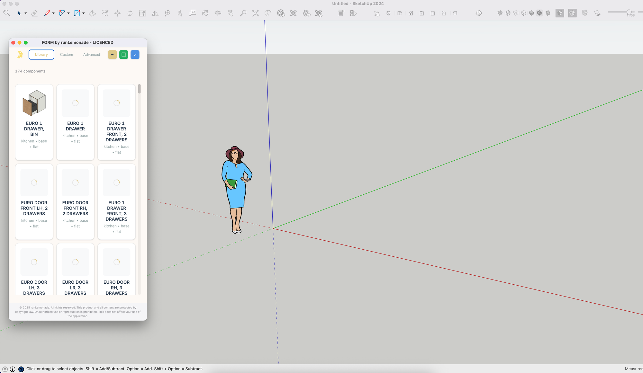
Task: Activate the Orbit tool
Action: (x=218, y=13)
